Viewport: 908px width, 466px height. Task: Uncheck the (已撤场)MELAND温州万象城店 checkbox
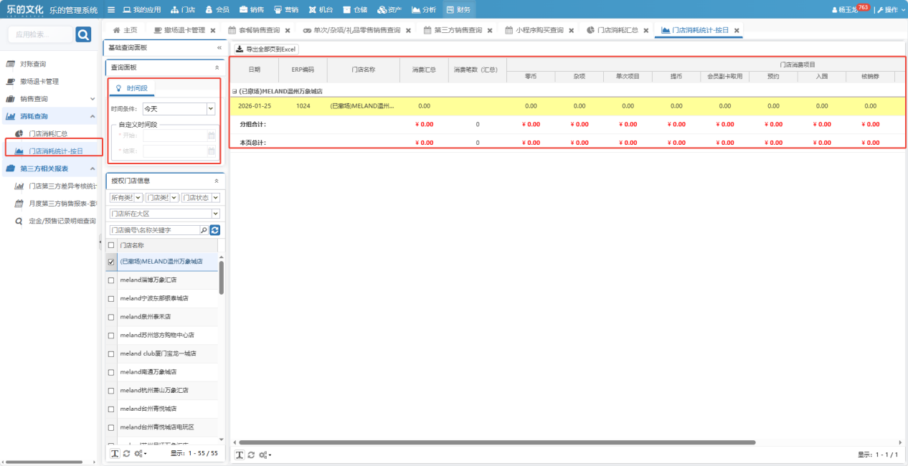click(111, 262)
